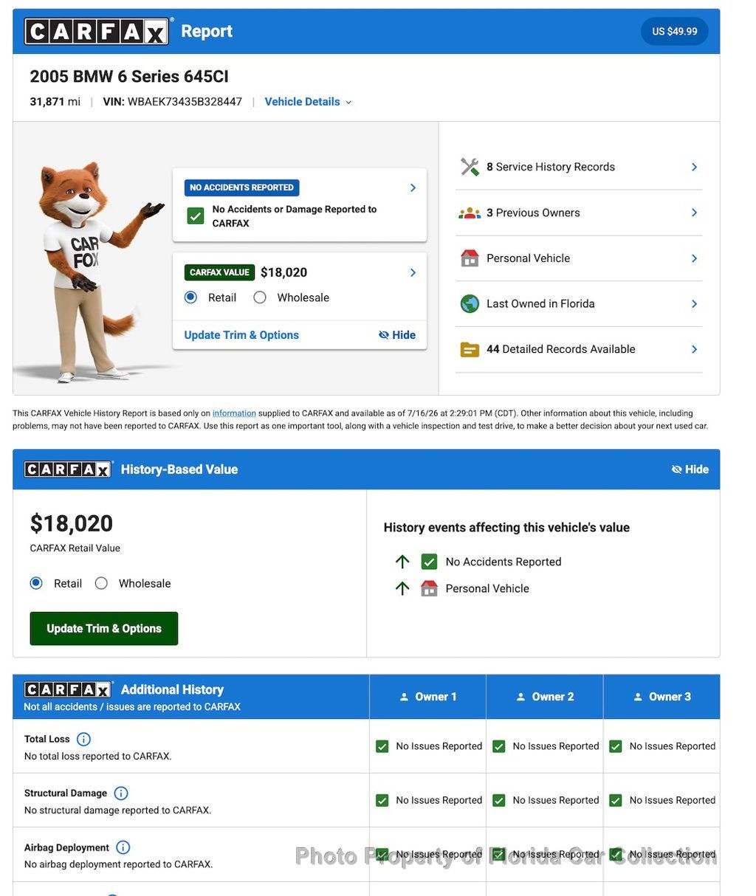756x896 pixels.
Task: Click the Previous Owners people icon
Action: click(470, 213)
